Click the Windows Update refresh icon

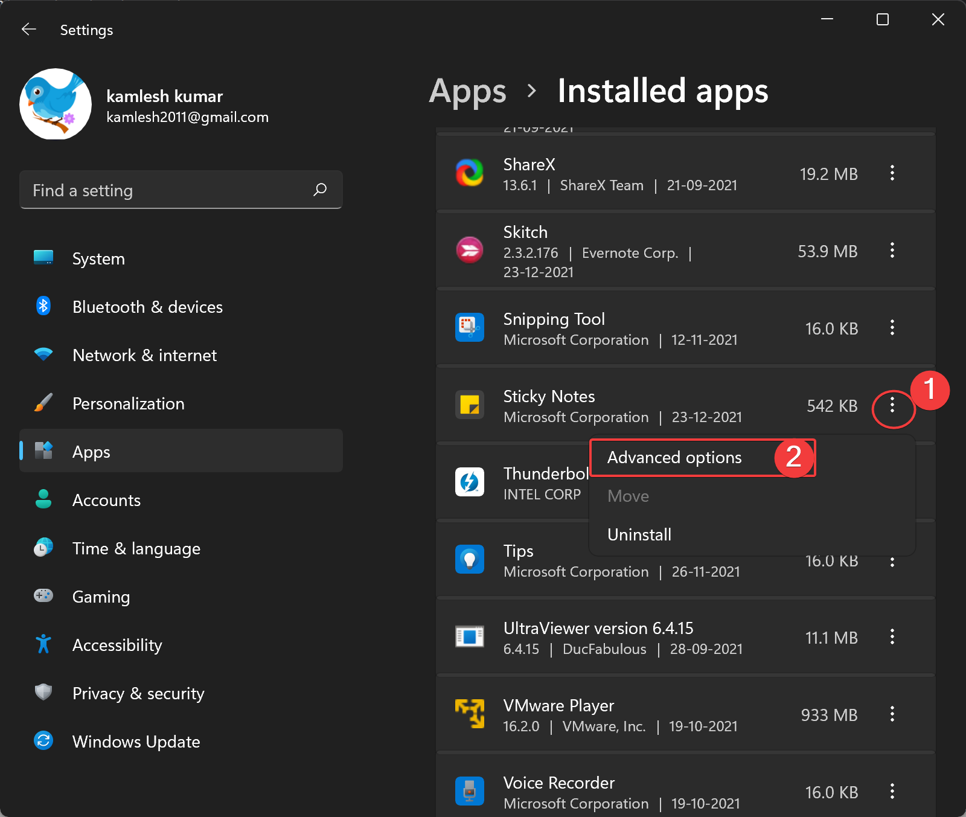click(43, 740)
